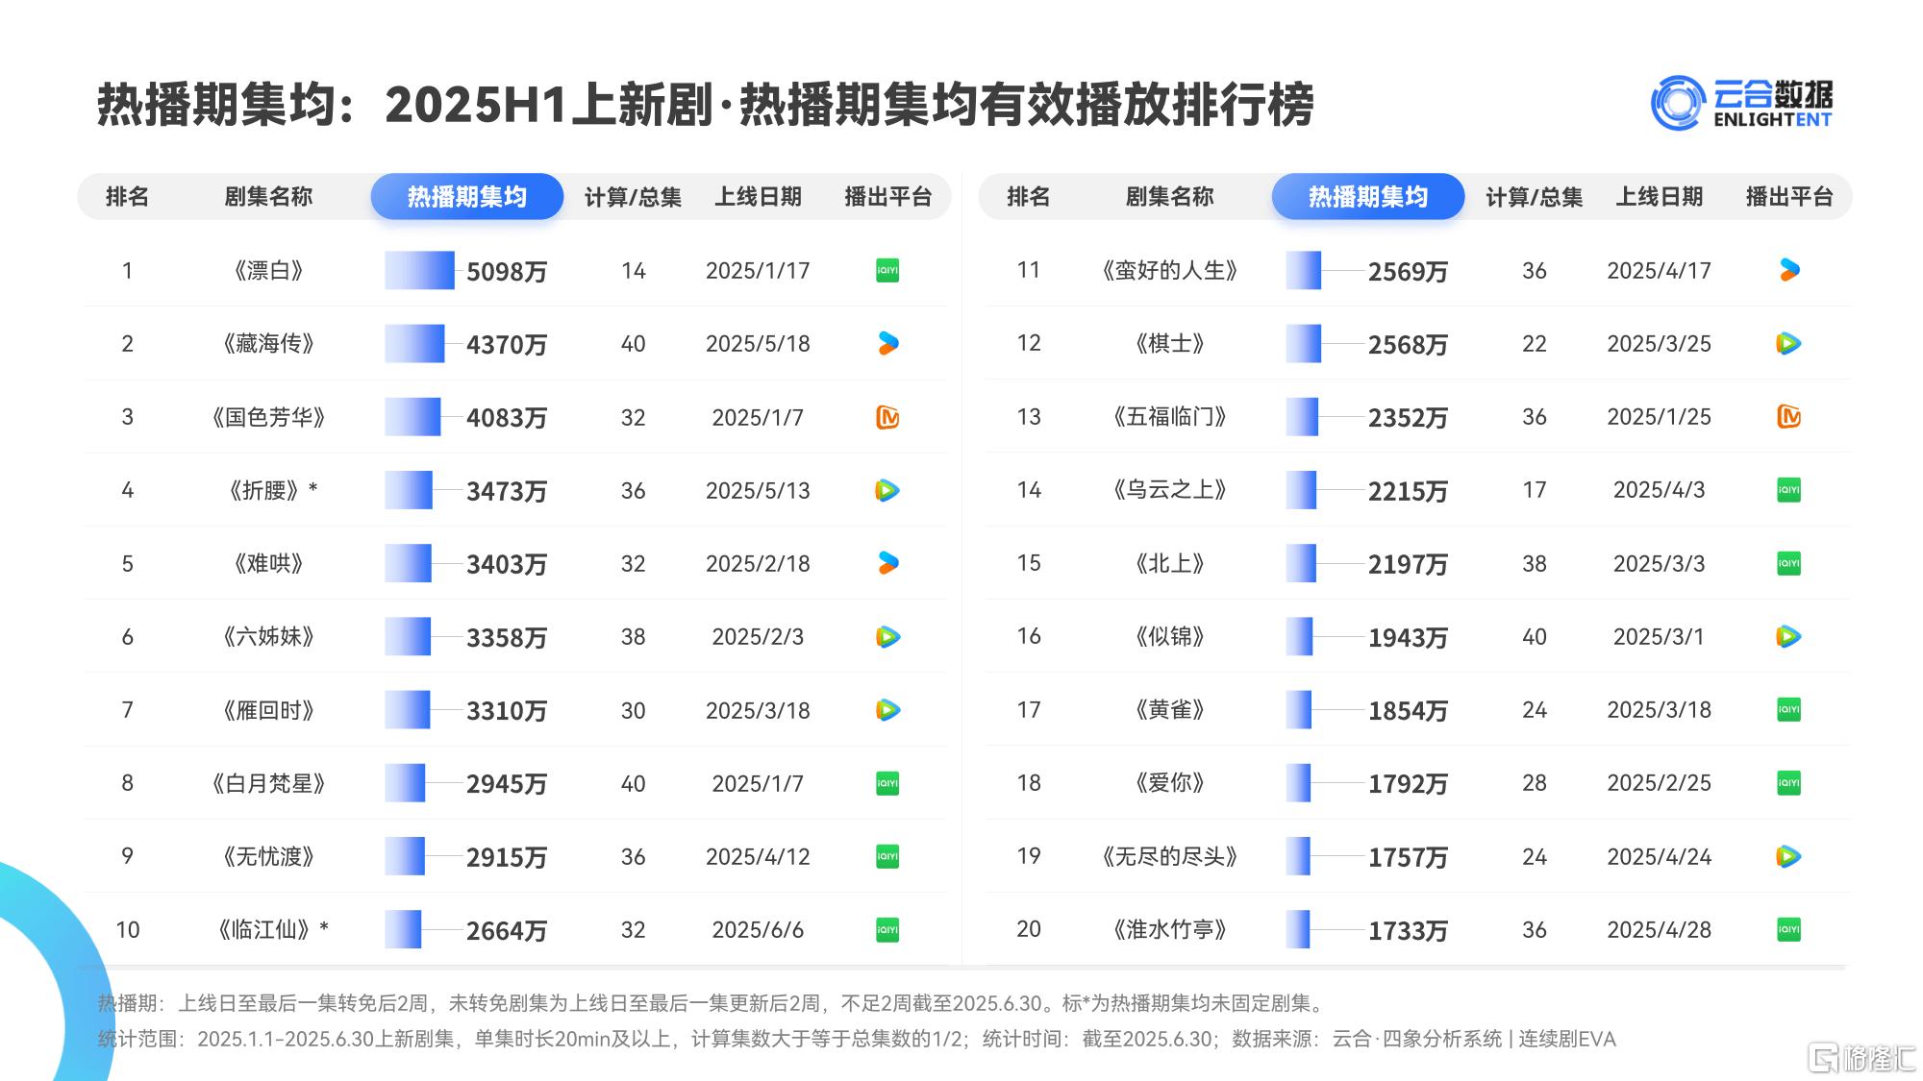Click the Mango TV icon in the 五福临门 row
Viewport: 1923px width, 1081px height.
[x=1788, y=416]
